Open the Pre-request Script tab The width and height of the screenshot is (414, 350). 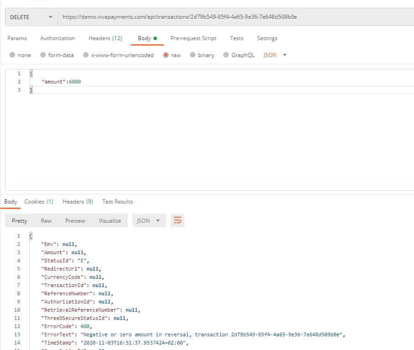point(193,38)
